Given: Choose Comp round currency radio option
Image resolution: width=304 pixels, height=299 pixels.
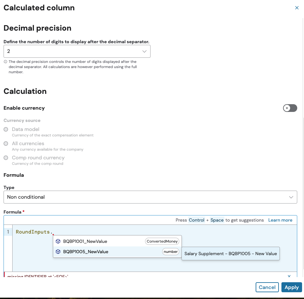Looking at the screenshot, I should point(6,158).
